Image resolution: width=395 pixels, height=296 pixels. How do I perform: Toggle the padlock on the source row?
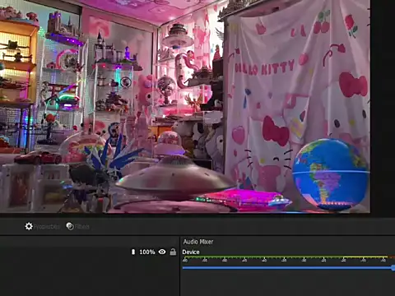click(173, 252)
